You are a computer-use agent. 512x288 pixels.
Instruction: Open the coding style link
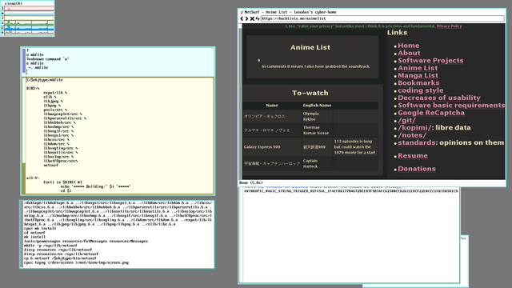coord(421,90)
